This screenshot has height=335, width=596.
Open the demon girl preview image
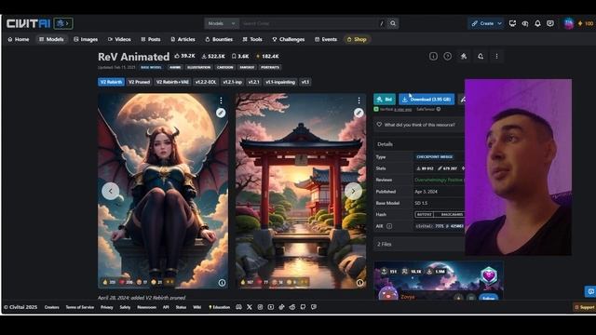[163, 191]
